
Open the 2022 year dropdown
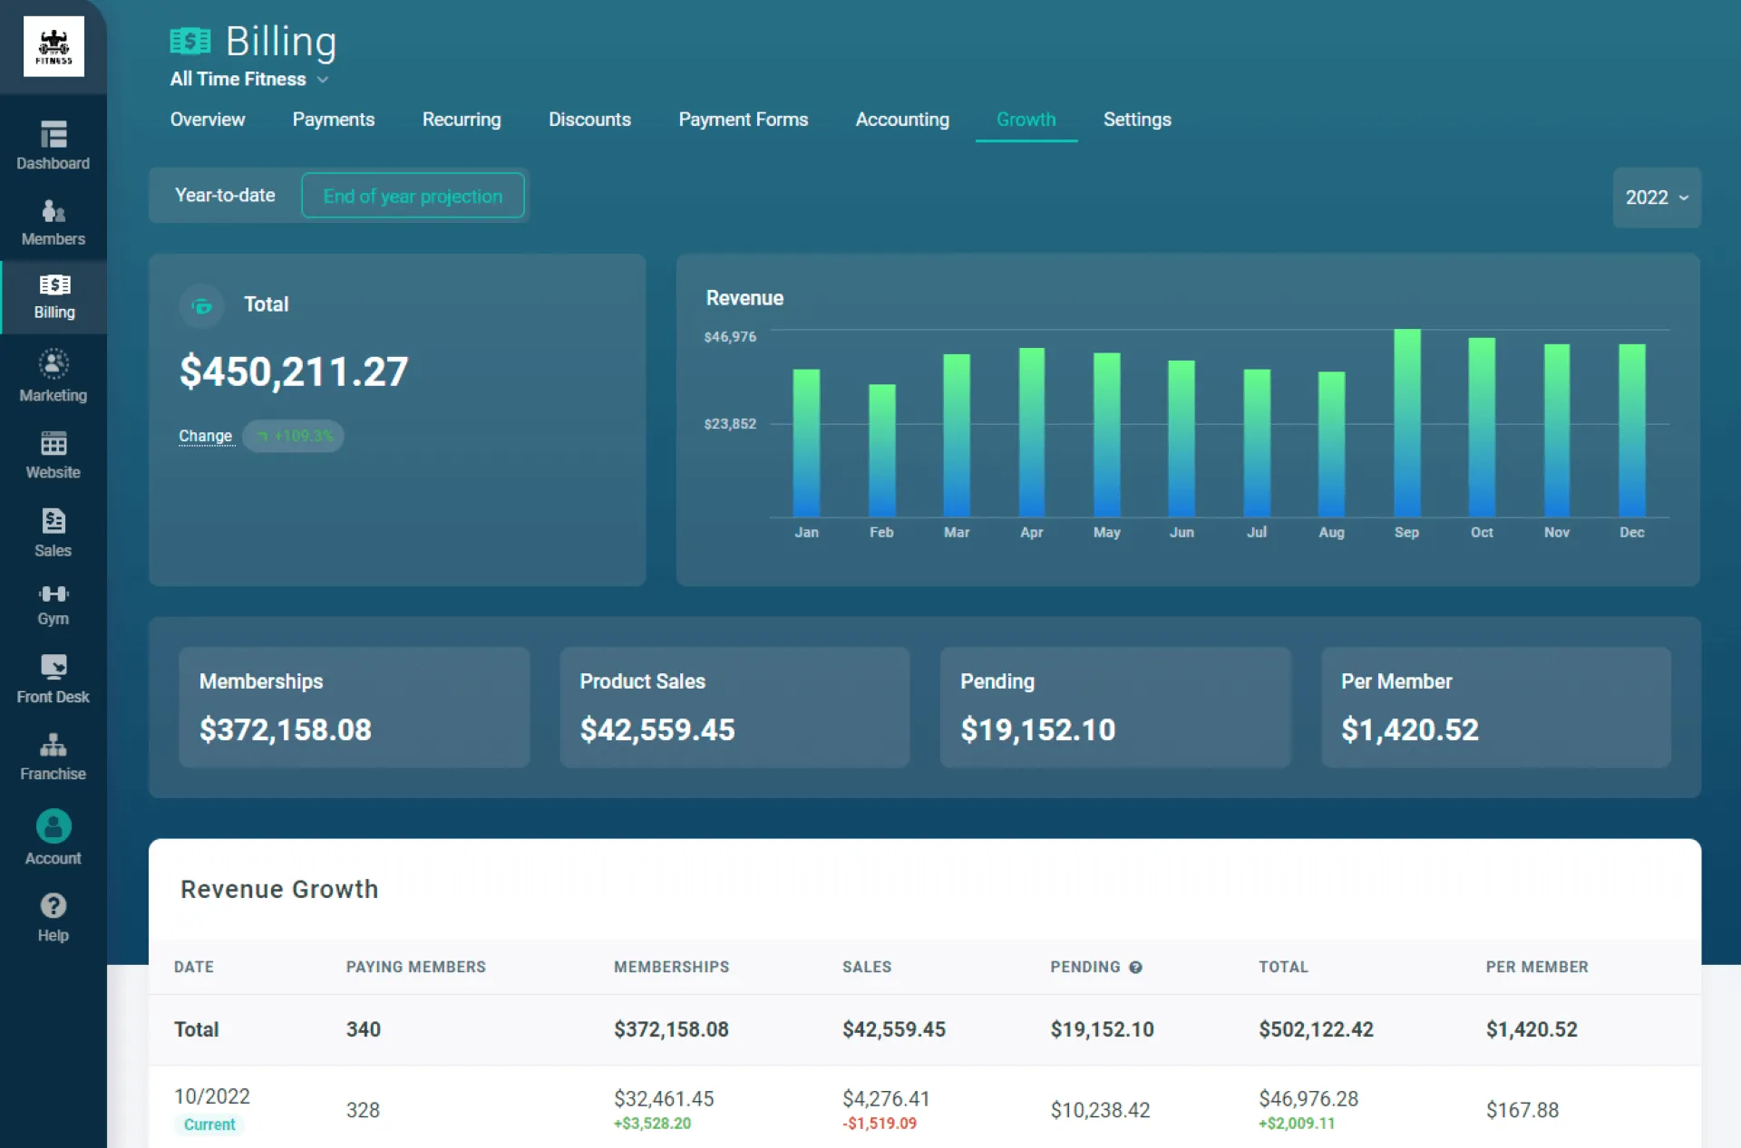point(1657,198)
